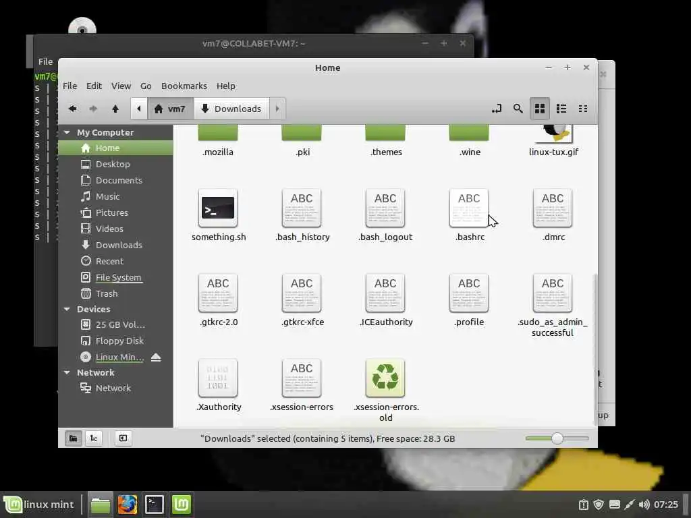691x518 pixels.
Task: Open the 25 GB Volume device
Action: [x=115, y=324]
